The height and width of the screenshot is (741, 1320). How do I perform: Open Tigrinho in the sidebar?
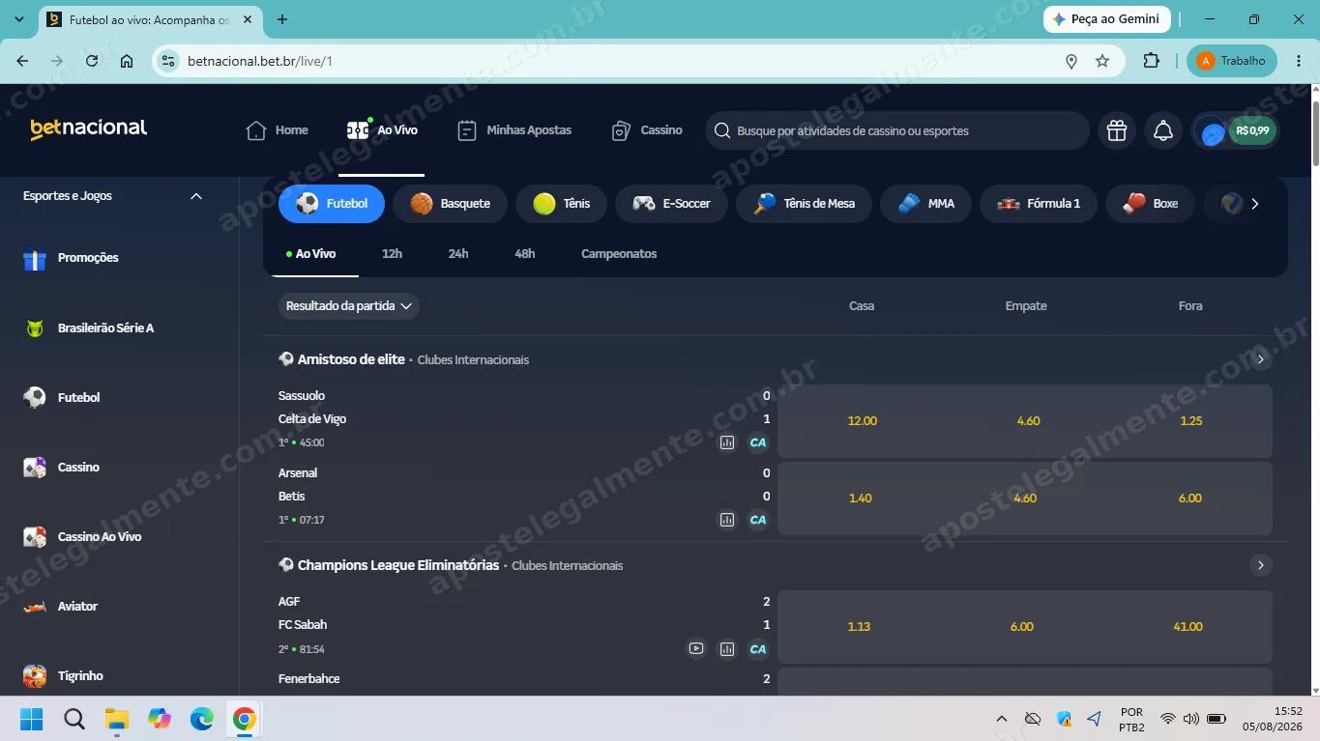click(x=63, y=676)
